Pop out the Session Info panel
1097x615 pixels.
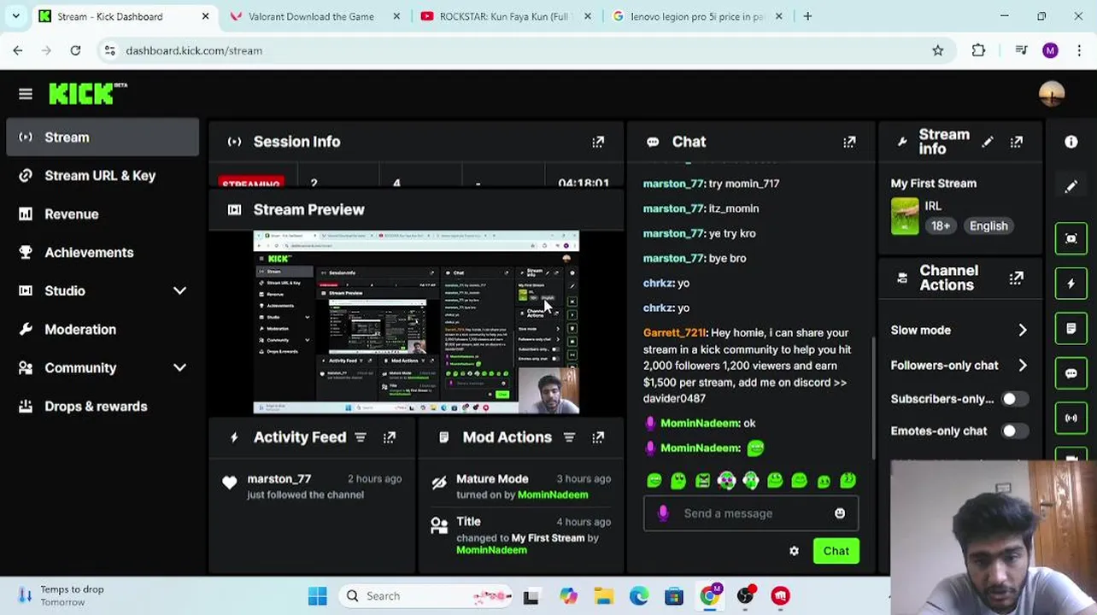click(598, 142)
